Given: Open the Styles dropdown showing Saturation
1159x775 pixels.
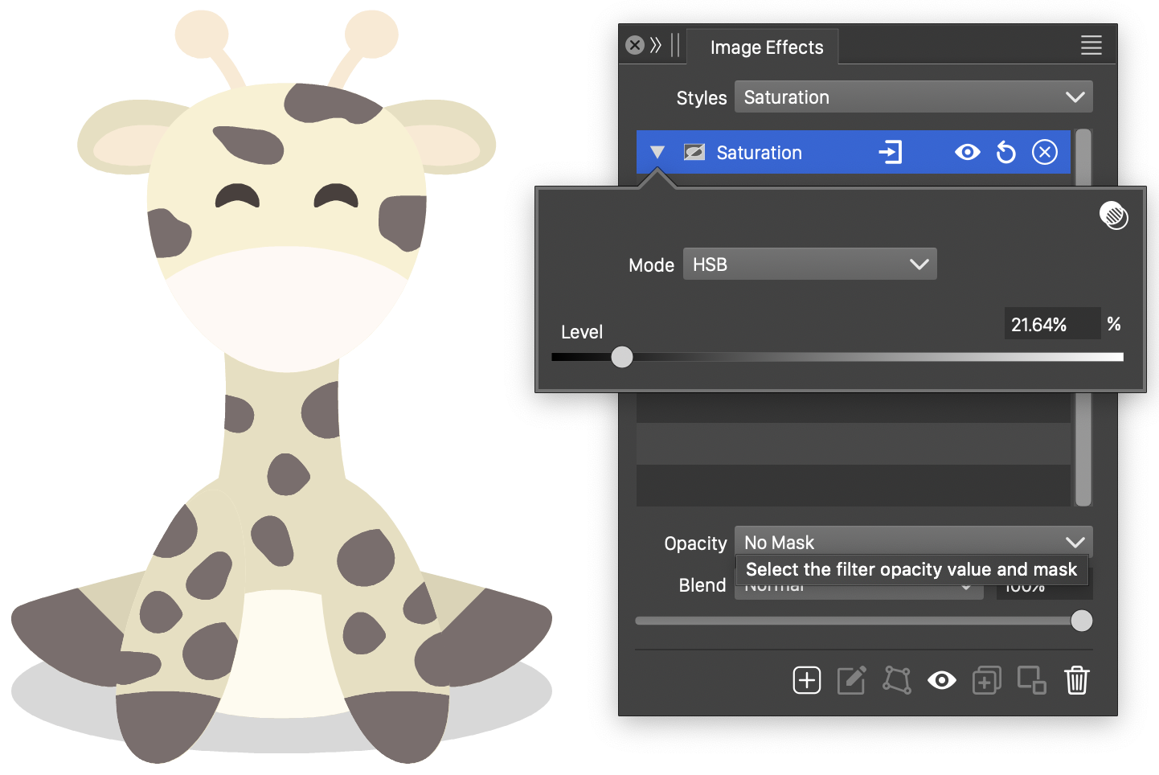Looking at the screenshot, I should 913,97.
